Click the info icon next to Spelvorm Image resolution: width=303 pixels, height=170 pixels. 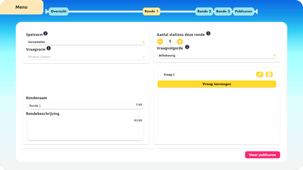(45, 33)
